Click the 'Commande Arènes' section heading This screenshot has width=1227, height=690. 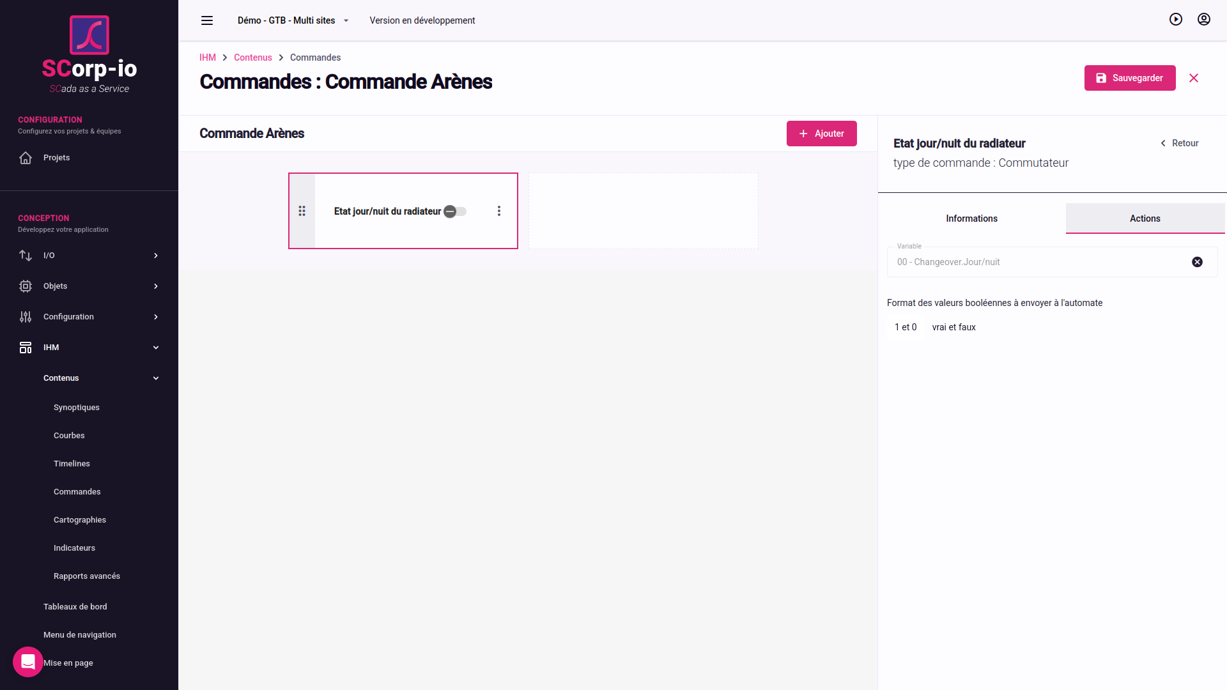(x=252, y=134)
